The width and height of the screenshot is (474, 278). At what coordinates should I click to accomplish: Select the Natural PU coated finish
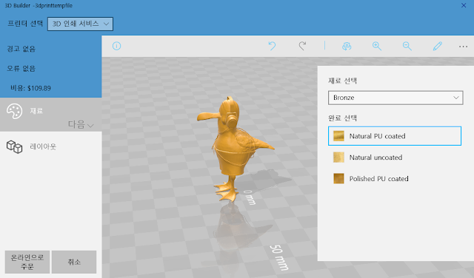pos(395,136)
